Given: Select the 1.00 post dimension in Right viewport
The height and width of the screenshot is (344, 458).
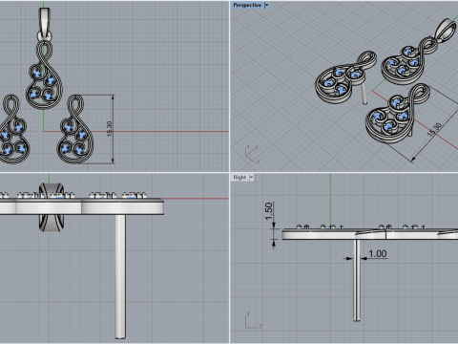Looking at the screenshot, I should [x=378, y=254].
